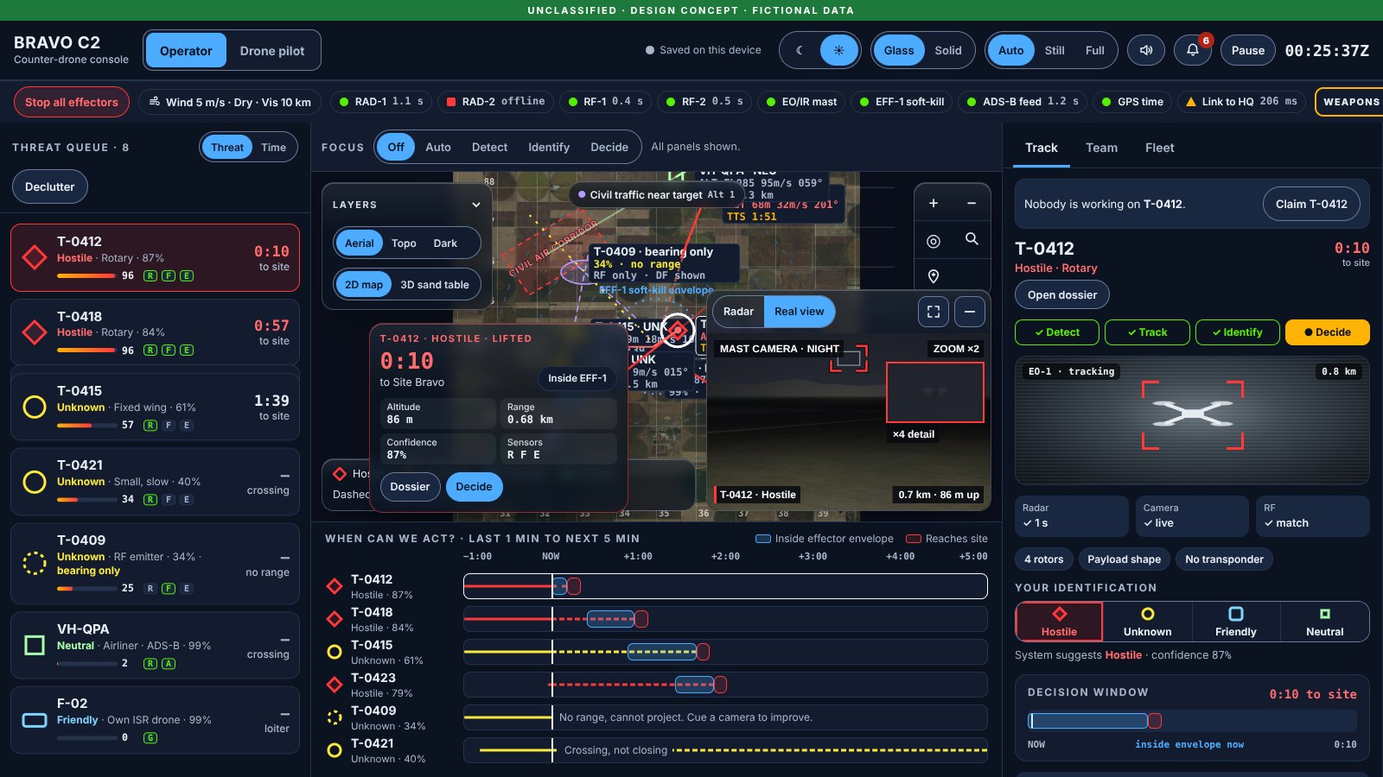Click the T-0418 timeline bar
1383x777 pixels.
coord(725,619)
